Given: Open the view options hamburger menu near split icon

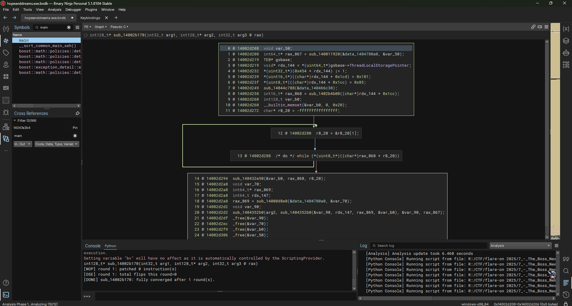Looking at the screenshot, I should click(x=546, y=27).
